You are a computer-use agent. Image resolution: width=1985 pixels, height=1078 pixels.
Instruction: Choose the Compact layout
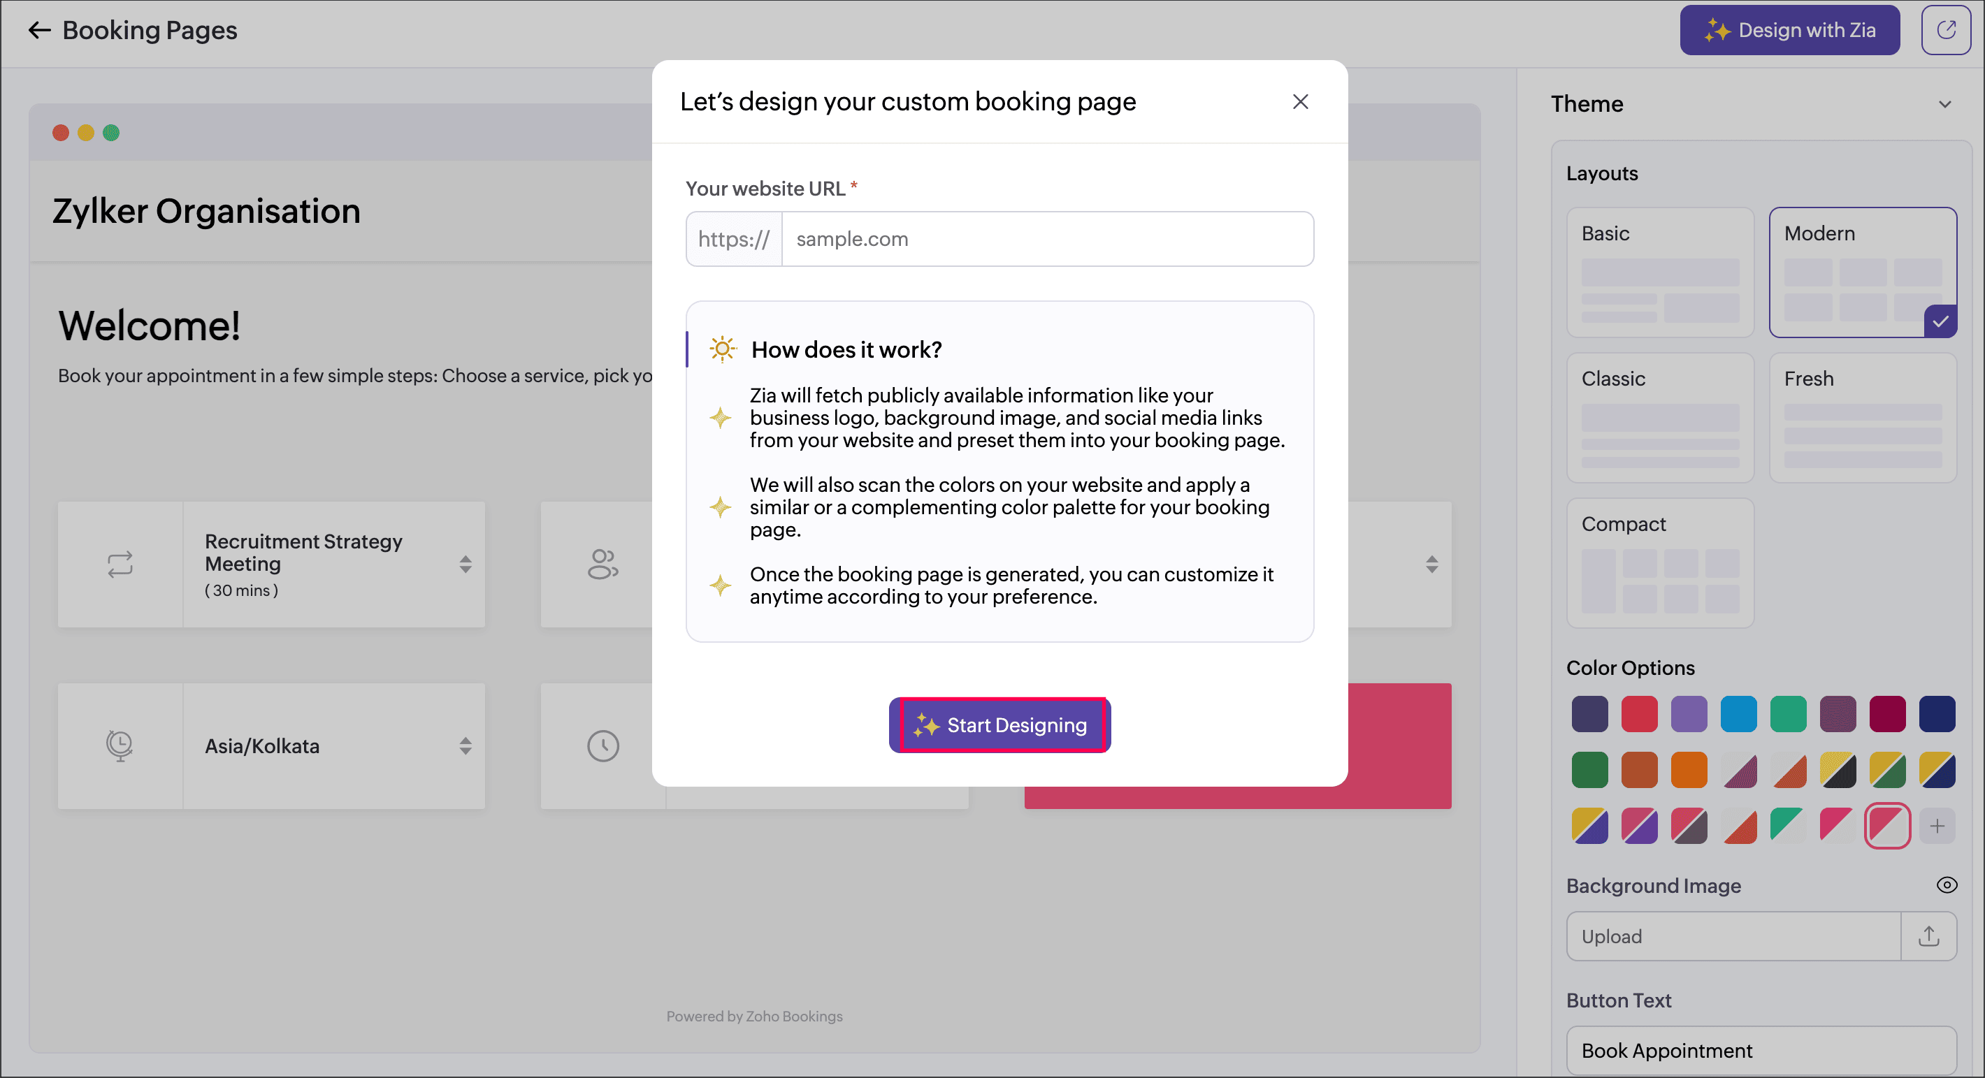(x=1660, y=563)
